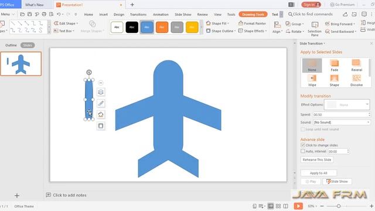Click the Save icon in quick access toolbar
This screenshot has width=375, height=211.
(x=29, y=14)
